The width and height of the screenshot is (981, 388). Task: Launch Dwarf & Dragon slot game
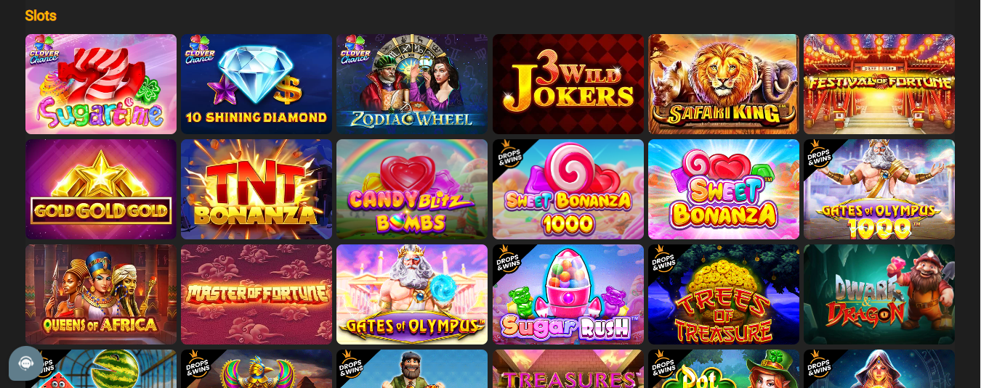pyautogui.click(x=879, y=294)
